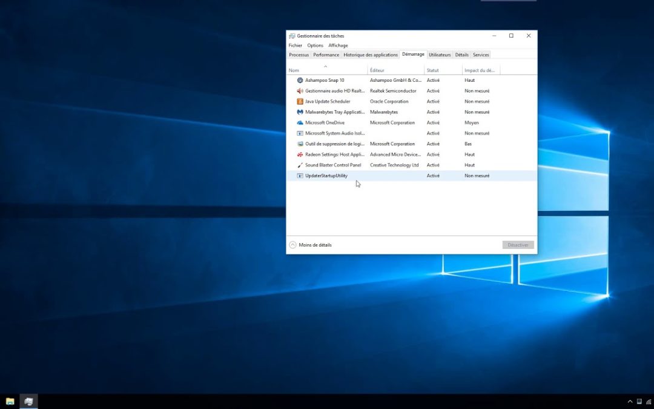The height and width of the screenshot is (409, 654).
Task: Click the network icon in the system tray
Action: [x=647, y=401]
